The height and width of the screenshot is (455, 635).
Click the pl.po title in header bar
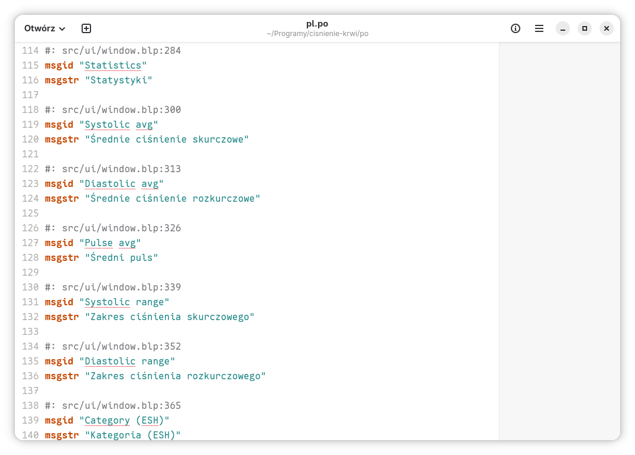(317, 24)
